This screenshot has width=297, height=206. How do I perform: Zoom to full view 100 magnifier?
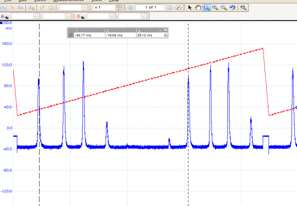pyautogui.click(x=243, y=7)
